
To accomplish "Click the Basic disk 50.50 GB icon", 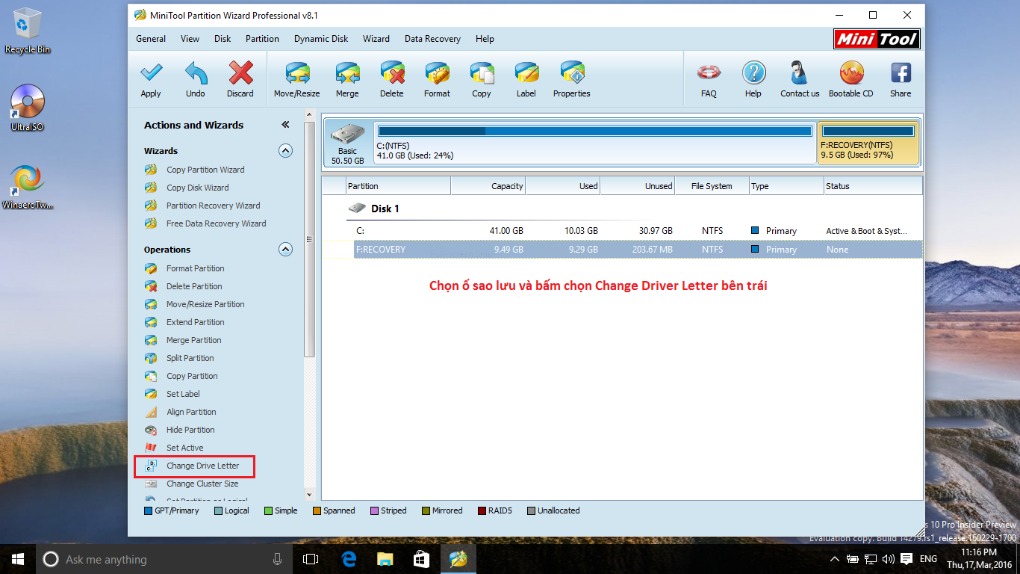I will coord(347,144).
